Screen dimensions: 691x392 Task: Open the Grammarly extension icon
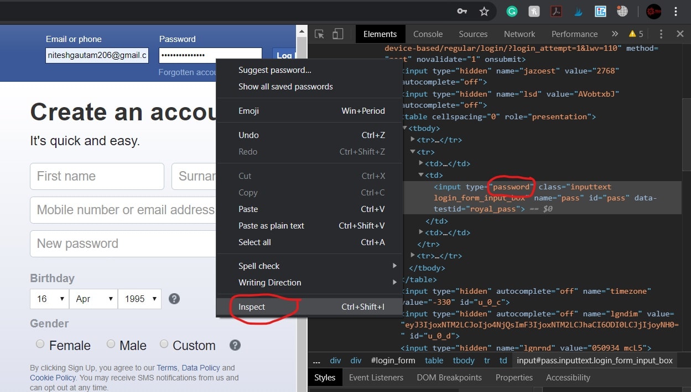click(x=512, y=11)
